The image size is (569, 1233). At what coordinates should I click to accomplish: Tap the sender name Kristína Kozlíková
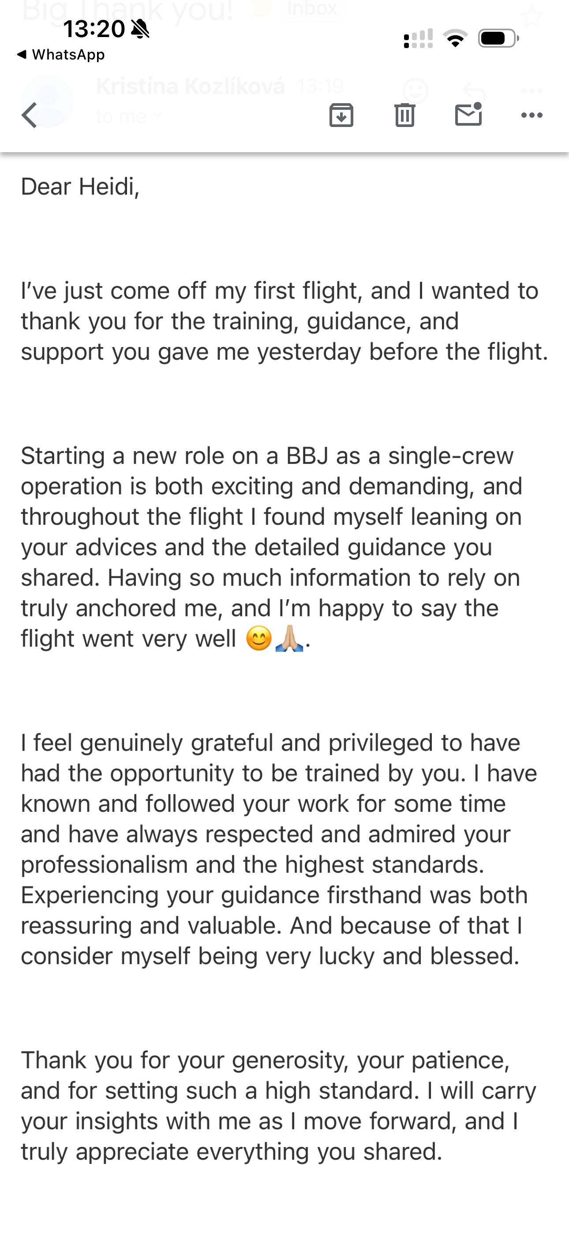coord(190,86)
